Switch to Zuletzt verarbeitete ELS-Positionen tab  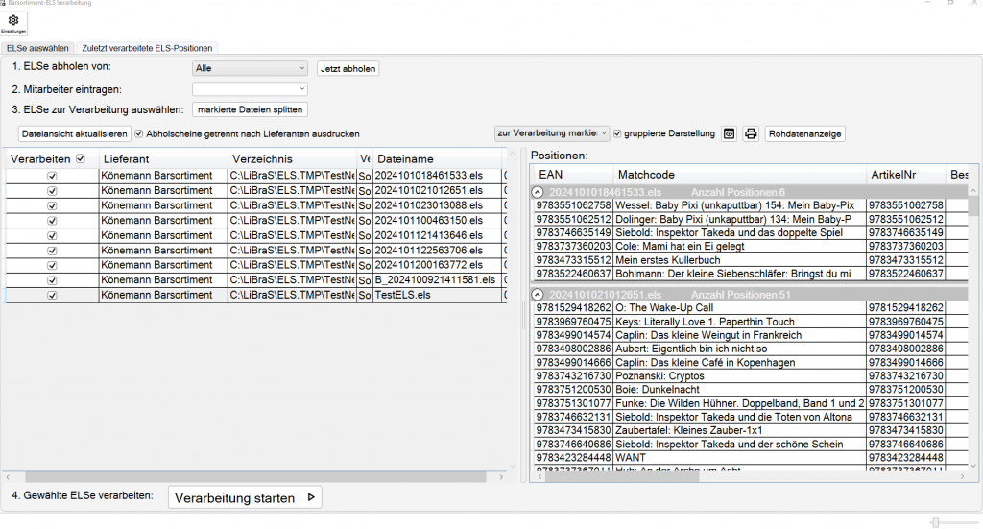coord(147,47)
